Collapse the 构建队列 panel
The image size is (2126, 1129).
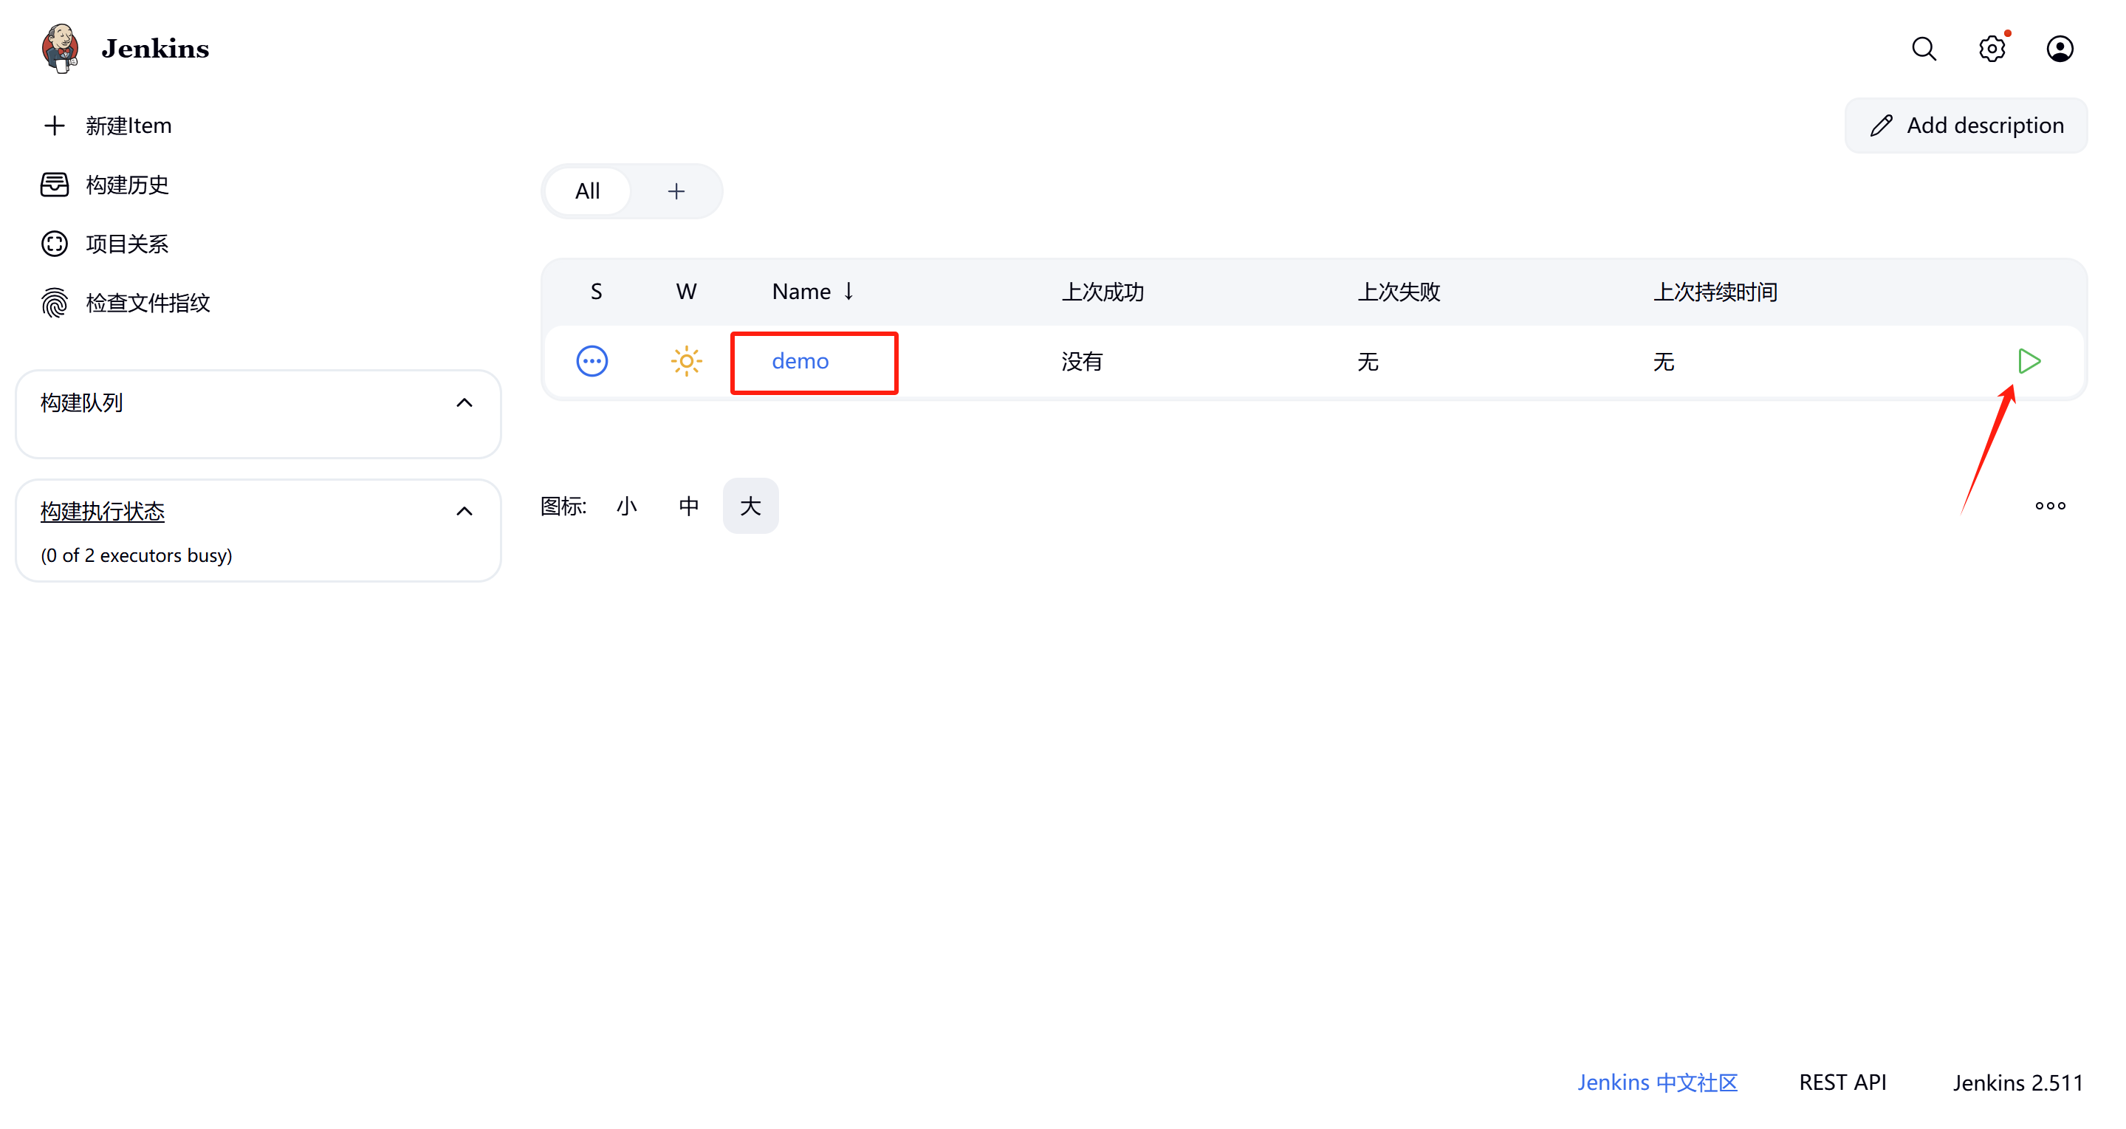coord(464,402)
